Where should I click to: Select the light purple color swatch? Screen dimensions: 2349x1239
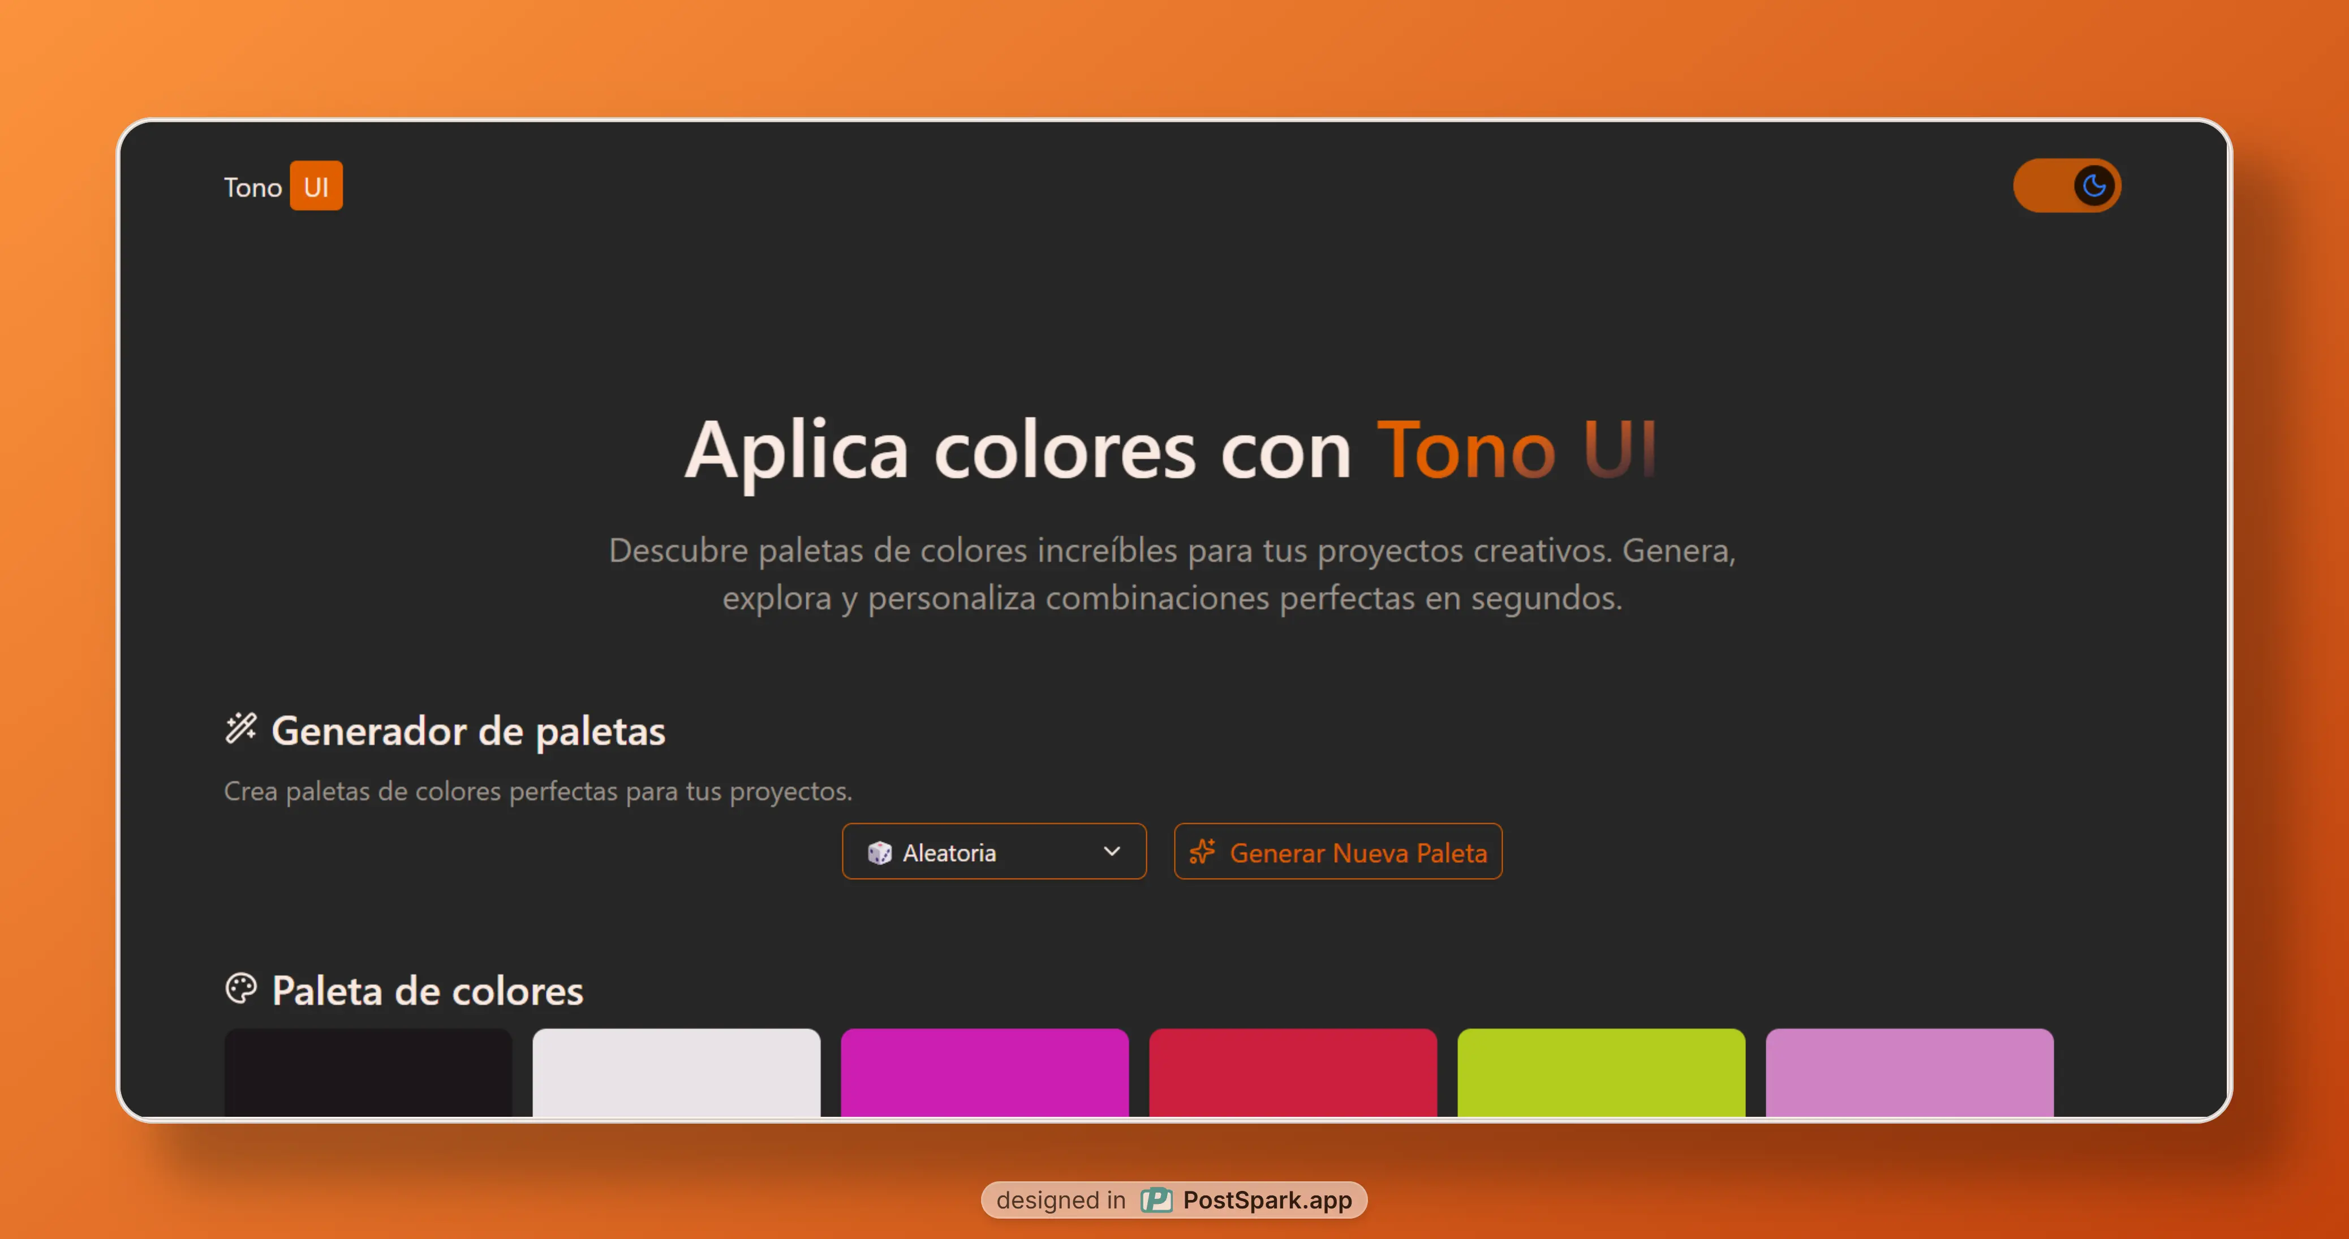tap(1909, 1072)
